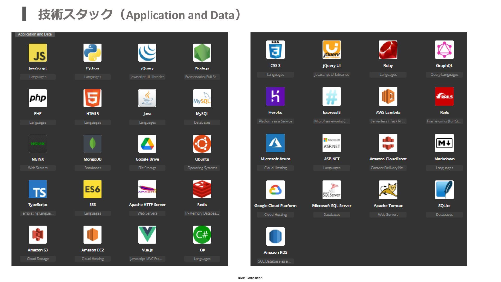501x282 pixels.
Task: Open the Rails red icon
Action: coord(444,96)
